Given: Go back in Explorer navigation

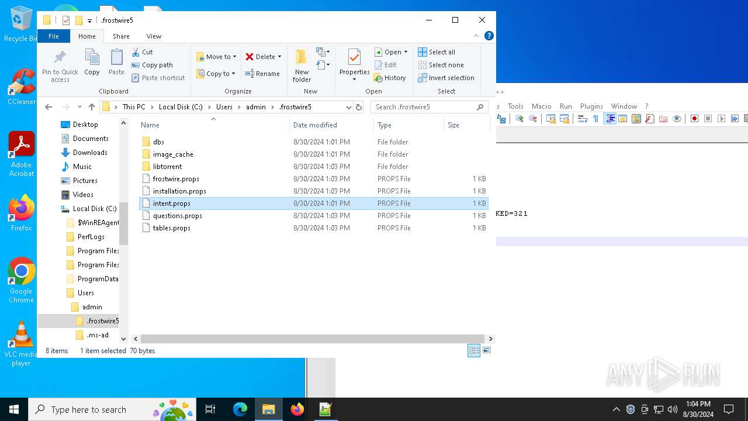Looking at the screenshot, I should tap(49, 107).
